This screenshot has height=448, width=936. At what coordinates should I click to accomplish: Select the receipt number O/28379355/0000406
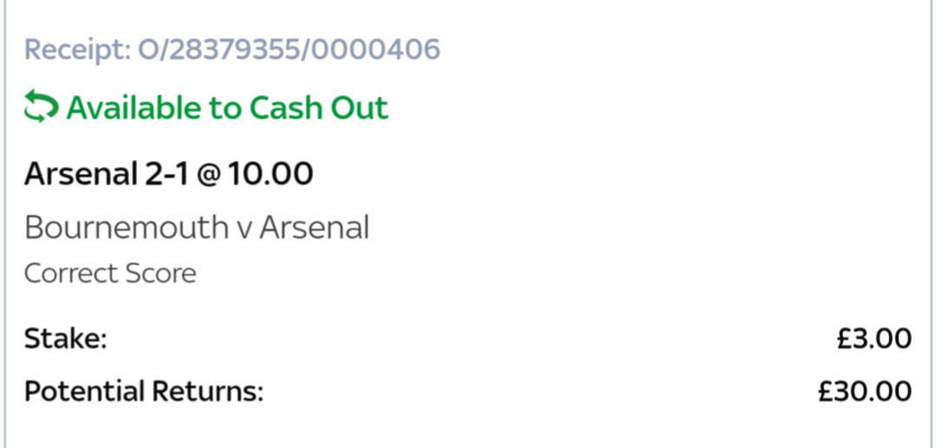point(289,49)
